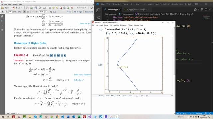
Task: Click the 165-Newton breadcrumb folder
Action: coord(110,14)
